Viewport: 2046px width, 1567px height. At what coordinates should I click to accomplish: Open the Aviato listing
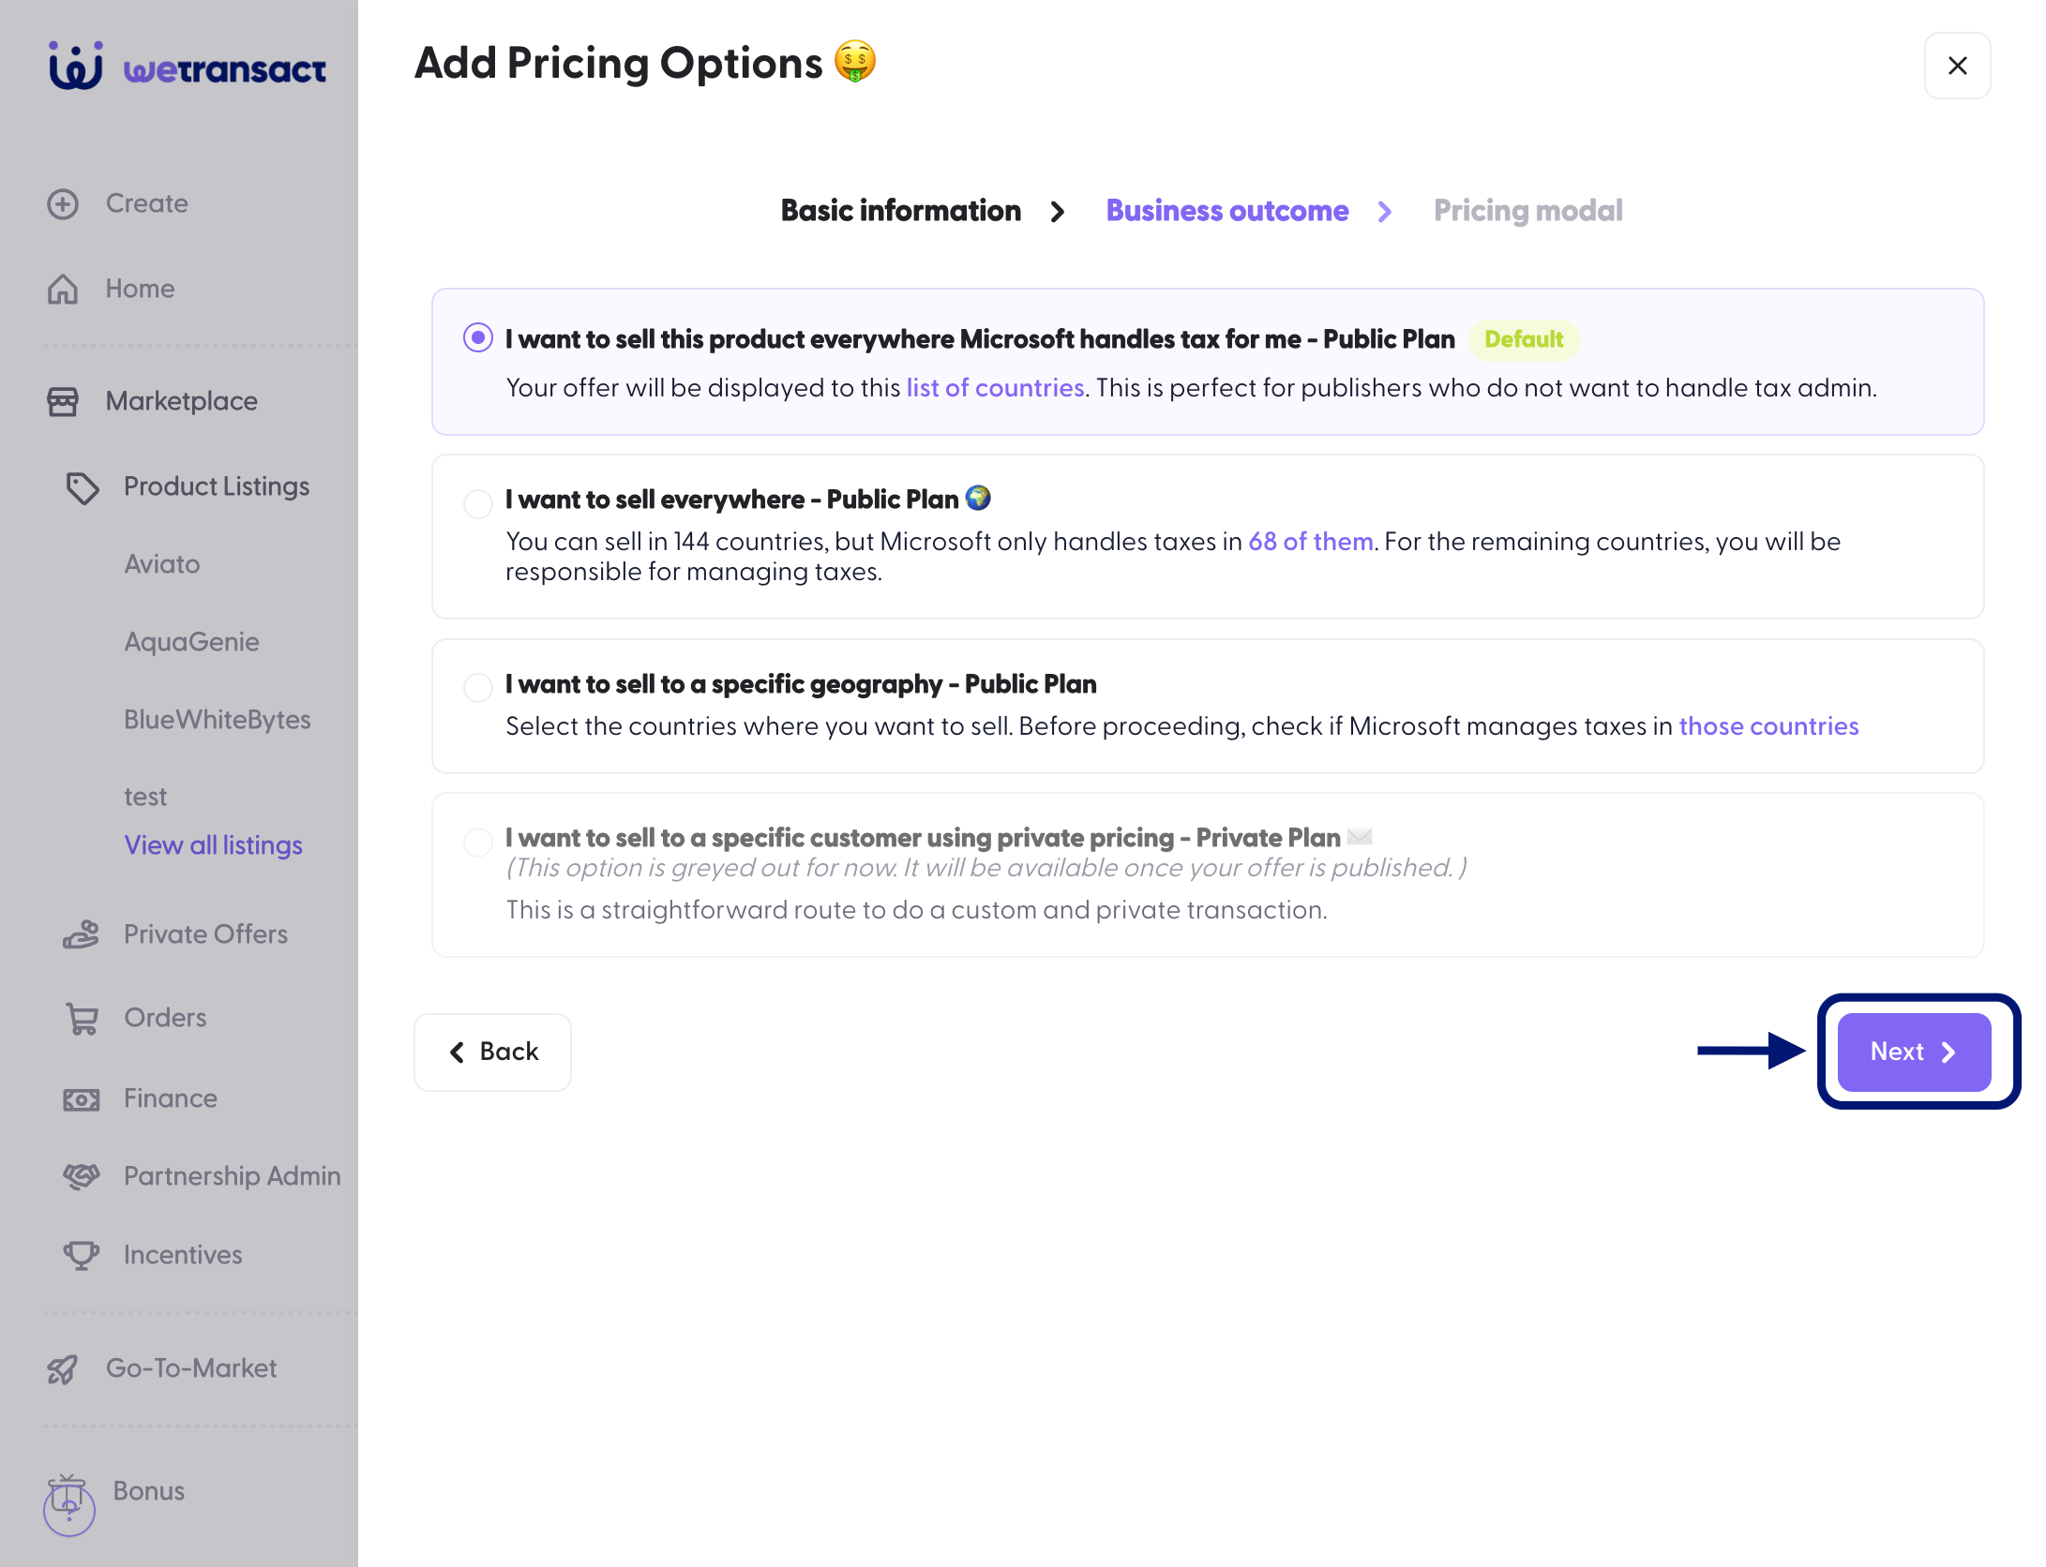(x=162, y=564)
